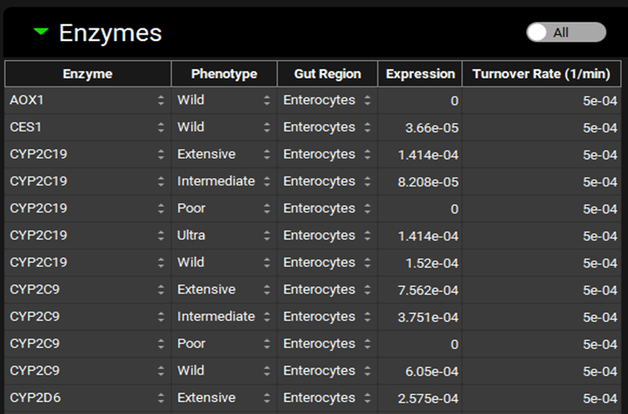Sort by Phenotype column header

[x=224, y=74]
